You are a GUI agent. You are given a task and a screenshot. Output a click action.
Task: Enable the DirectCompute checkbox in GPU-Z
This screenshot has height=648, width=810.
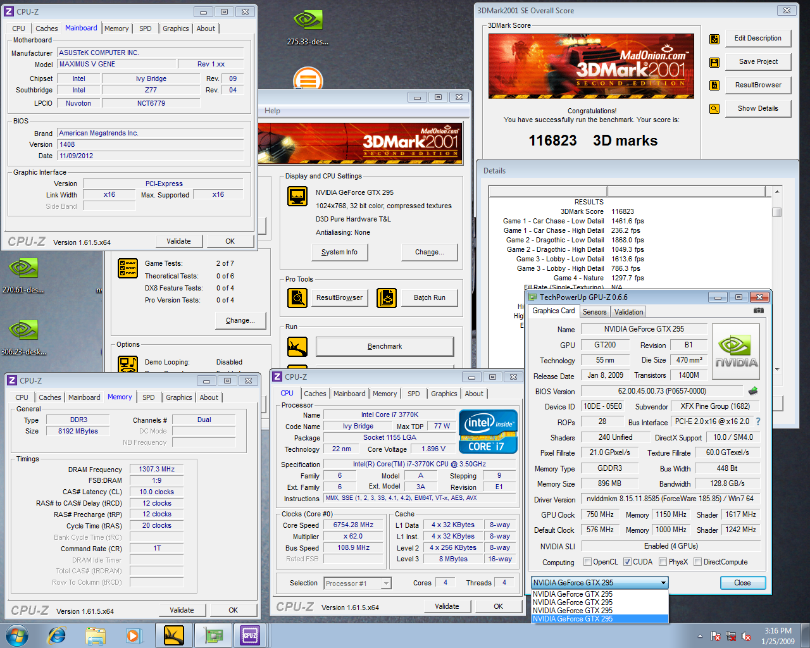[x=697, y=562]
